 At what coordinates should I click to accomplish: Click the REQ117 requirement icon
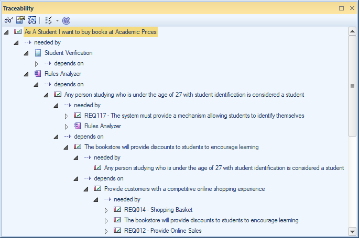pos(78,116)
